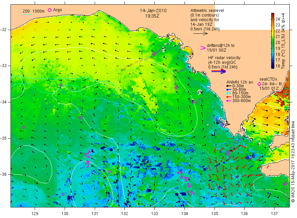Click the cyan 200 m isobath legend line
Viewport: 297px width, 218px height.
click(27, 14)
